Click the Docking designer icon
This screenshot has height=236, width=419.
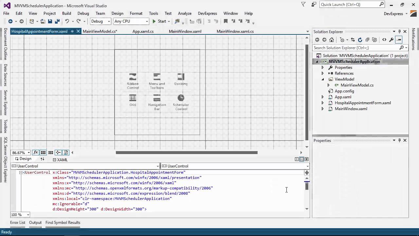(x=181, y=79)
